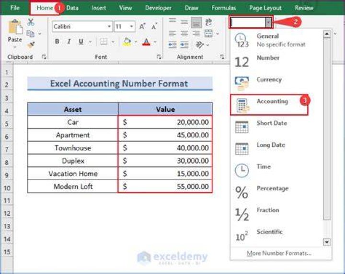The width and height of the screenshot is (345, 274).
Task: Switch to the Home tab
Action: [x=45, y=8]
